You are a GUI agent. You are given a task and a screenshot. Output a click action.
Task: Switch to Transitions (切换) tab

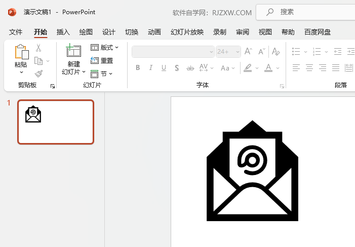tap(132, 32)
